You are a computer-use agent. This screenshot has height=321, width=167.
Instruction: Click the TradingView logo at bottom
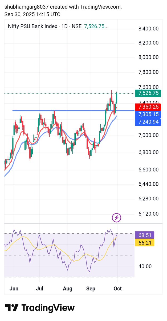[x=40, y=308]
